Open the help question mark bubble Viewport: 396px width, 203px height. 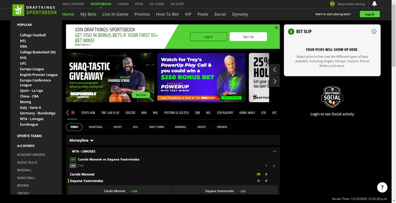[x=382, y=188]
